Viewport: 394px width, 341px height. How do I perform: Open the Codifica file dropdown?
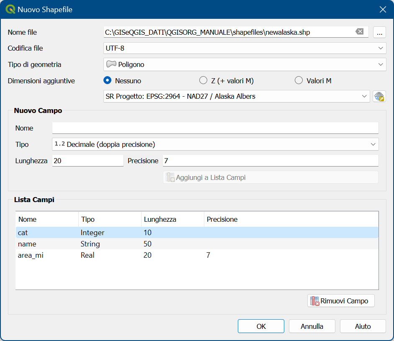(245, 48)
